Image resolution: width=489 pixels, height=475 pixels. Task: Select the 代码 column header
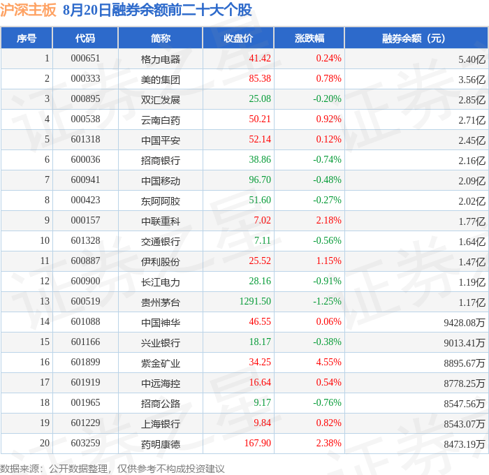click(85, 38)
